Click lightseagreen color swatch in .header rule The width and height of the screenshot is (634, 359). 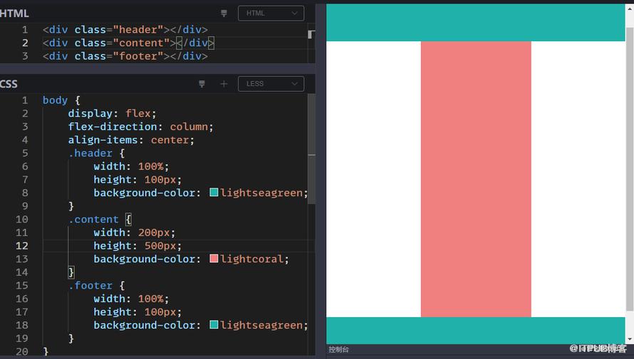point(214,192)
